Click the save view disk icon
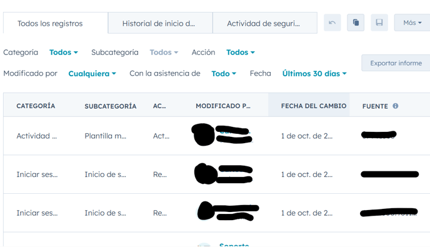This screenshot has width=430, height=247. point(379,23)
